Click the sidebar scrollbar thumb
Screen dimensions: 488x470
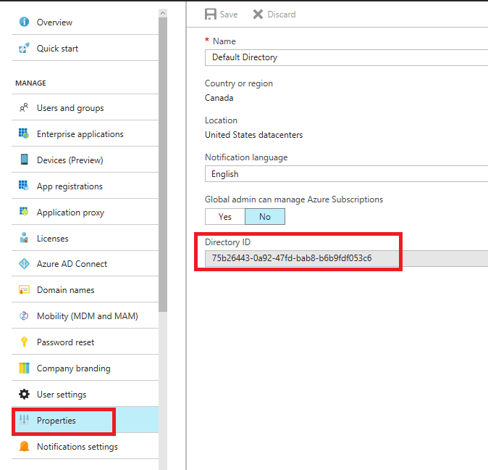click(x=163, y=165)
